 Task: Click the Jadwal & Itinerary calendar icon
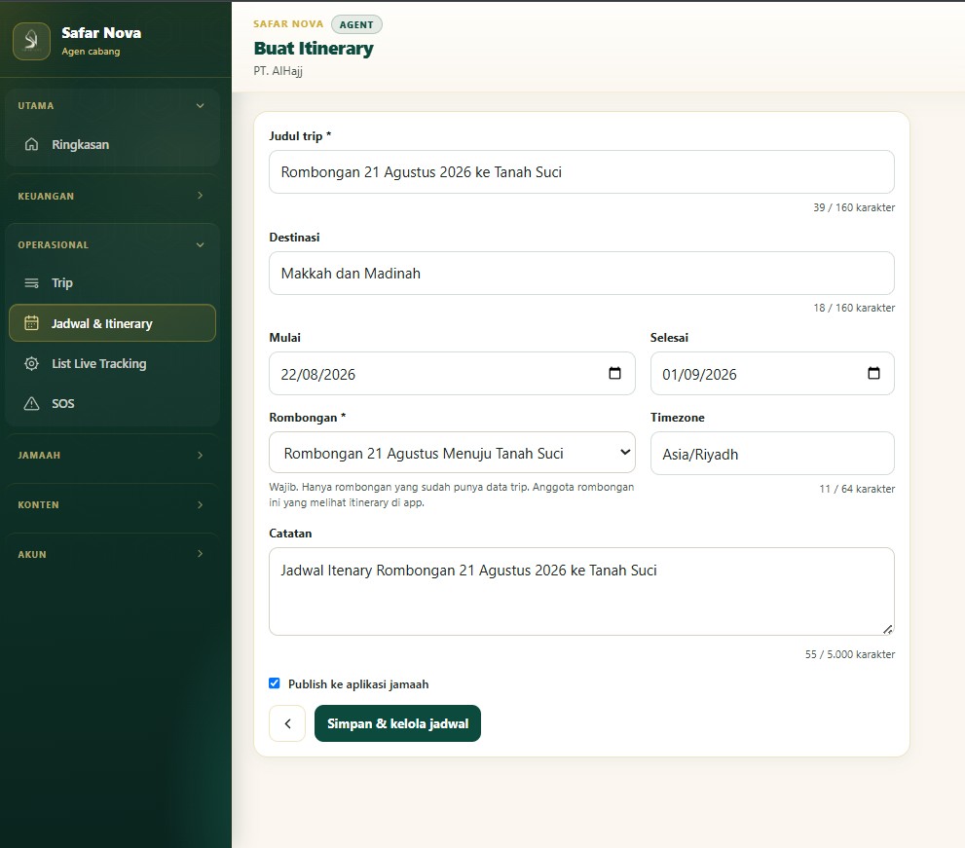[x=31, y=323]
